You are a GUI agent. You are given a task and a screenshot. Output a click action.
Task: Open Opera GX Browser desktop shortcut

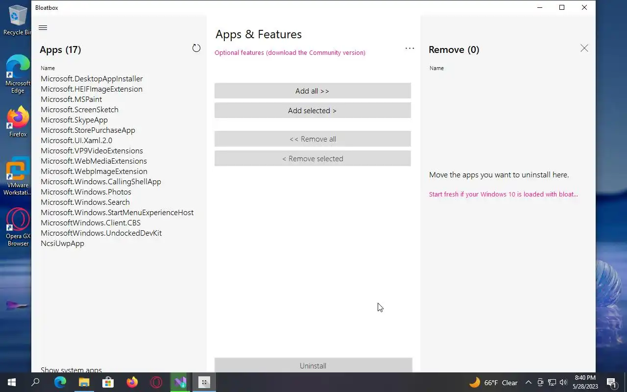[x=18, y=227]
